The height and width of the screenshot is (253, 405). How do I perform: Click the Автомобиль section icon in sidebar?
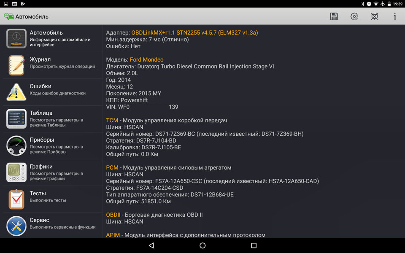16,39
